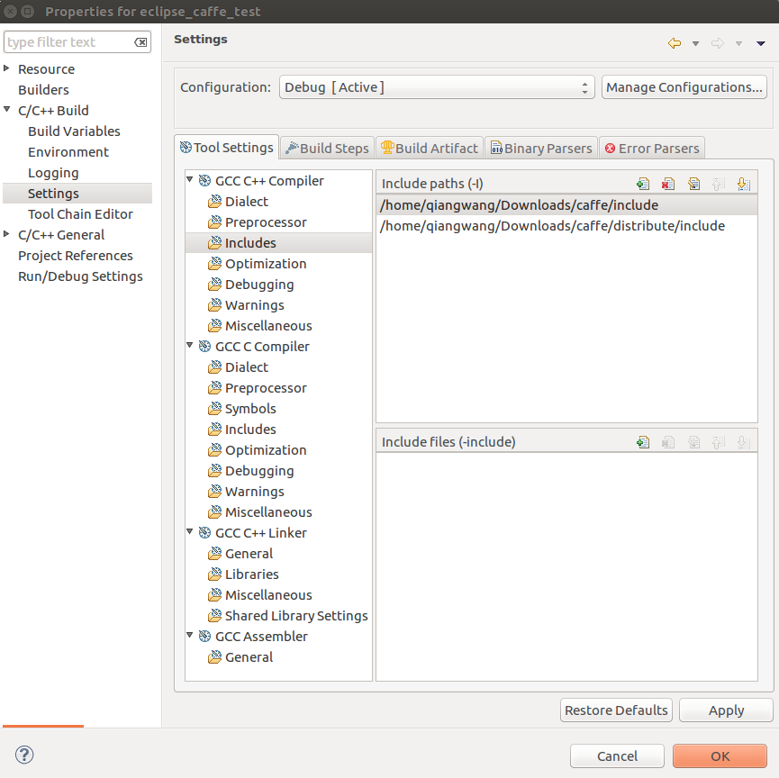Click Delete icon in Include paths toolbar

(x=668, y=184)
